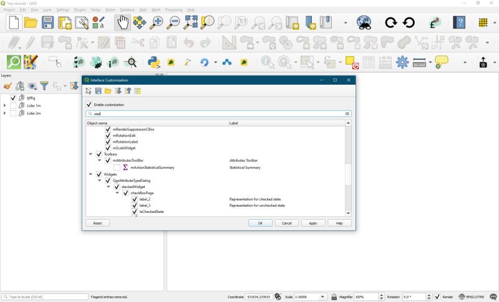Select the Measure ruler tool
Screen dimensions: 499x302
tap(419, 62)
